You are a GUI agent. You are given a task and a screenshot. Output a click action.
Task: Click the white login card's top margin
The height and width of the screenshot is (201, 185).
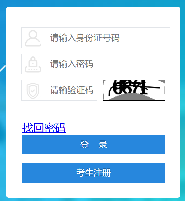pyautogui.click(x=93, y=17)
